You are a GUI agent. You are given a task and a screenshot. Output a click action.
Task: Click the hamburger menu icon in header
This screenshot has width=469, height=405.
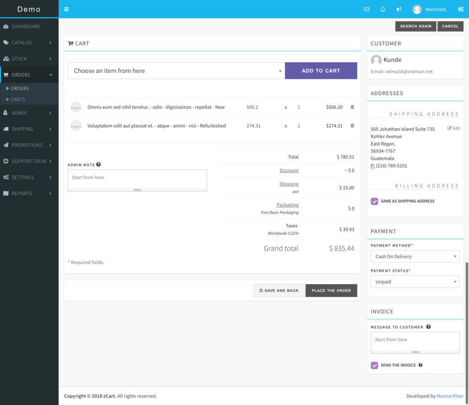tap(66, 9)
